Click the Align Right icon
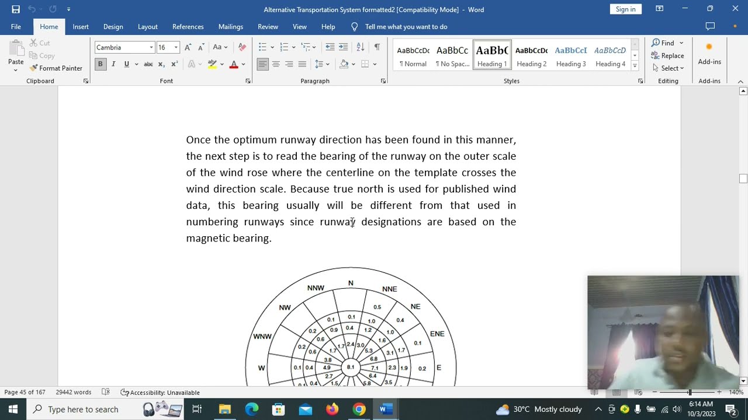Screen dimensions: 748x420 [289, 64]
